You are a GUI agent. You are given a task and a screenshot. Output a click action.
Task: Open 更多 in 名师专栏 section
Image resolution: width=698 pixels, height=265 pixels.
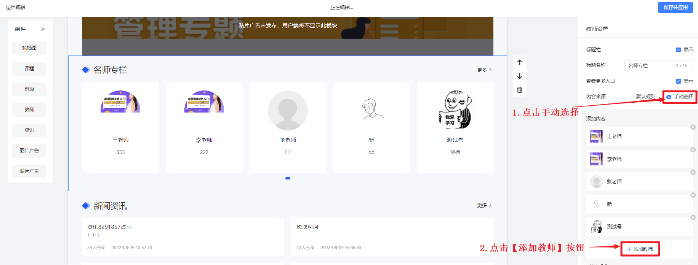click(484, 70)
